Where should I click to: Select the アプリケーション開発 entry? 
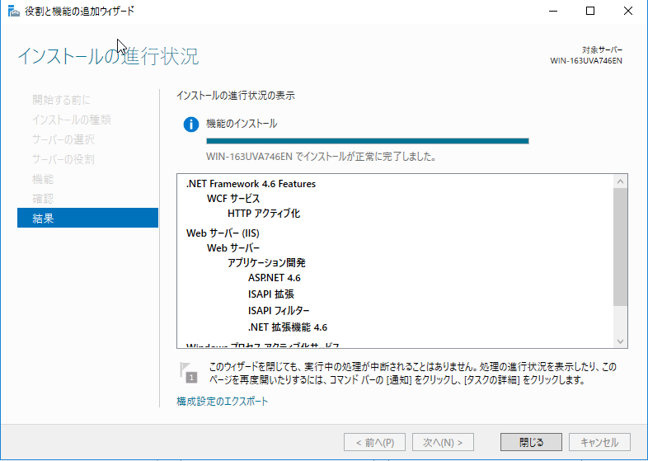(266, 263)
